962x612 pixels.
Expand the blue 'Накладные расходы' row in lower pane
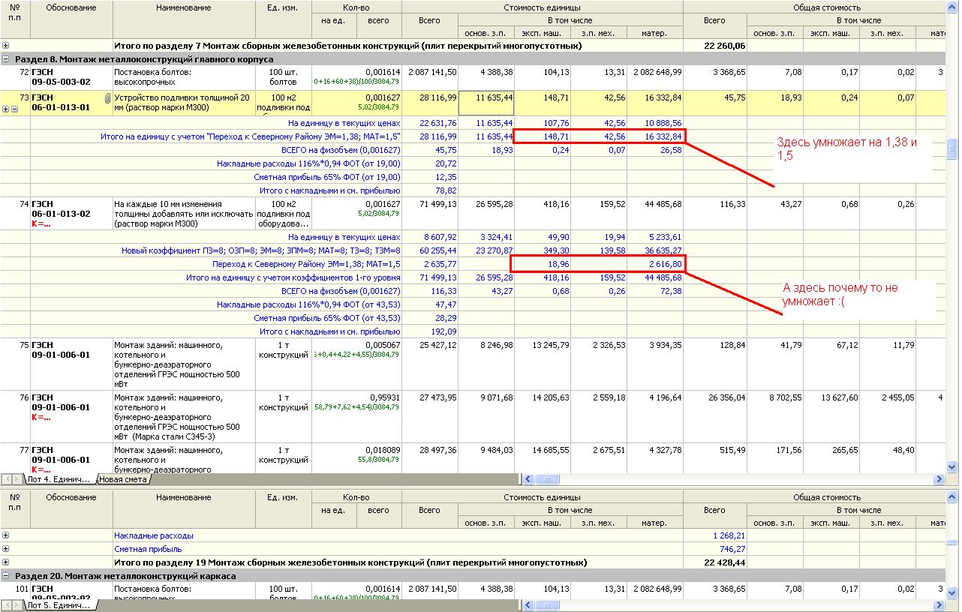[6, 535]
